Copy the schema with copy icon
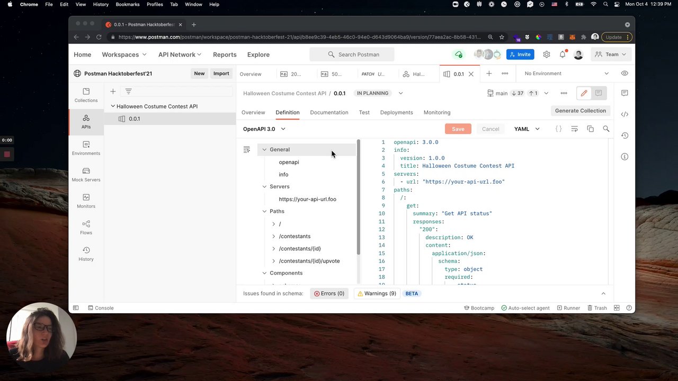This screenshot has height=381, width=678. [590, 129]
